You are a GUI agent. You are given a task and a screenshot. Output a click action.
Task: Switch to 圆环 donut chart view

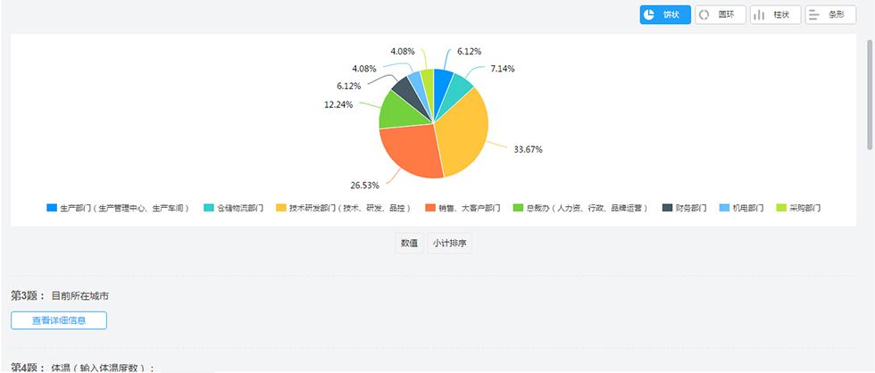(720, 15)
